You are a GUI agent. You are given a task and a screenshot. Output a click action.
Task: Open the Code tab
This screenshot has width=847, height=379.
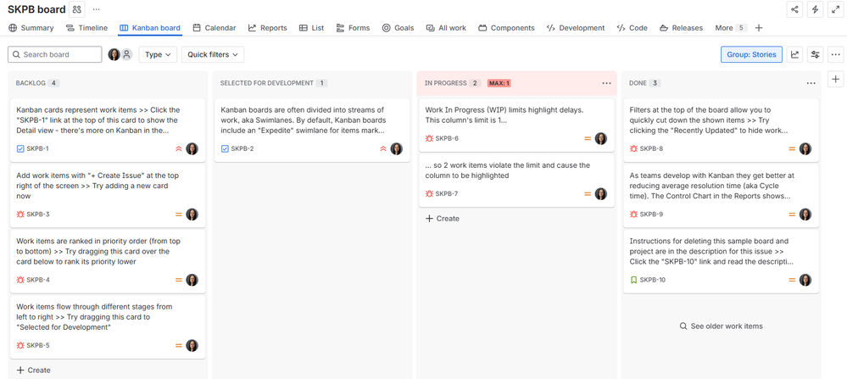click(x=632, y=28)
